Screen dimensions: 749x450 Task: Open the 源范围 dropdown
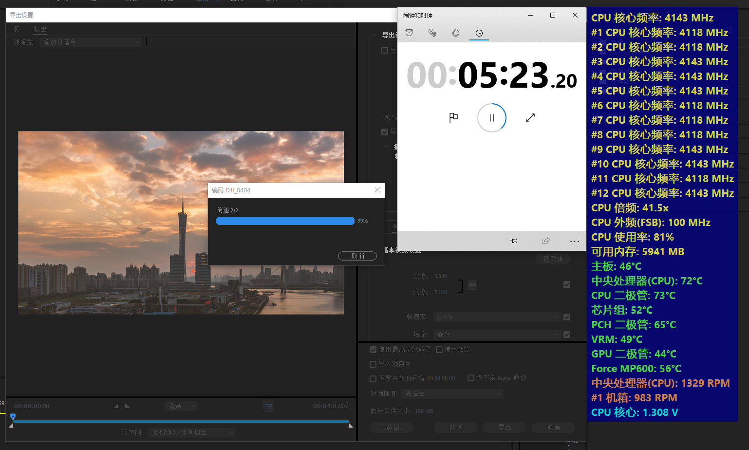coord(192,432)
